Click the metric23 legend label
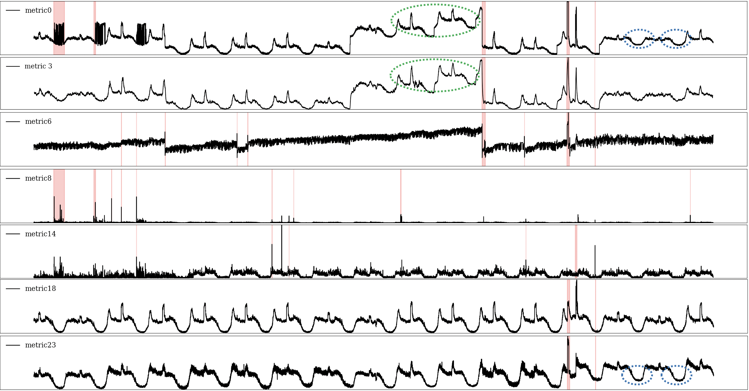This screenshot has width=749, height=391. [x=40, y=345]
